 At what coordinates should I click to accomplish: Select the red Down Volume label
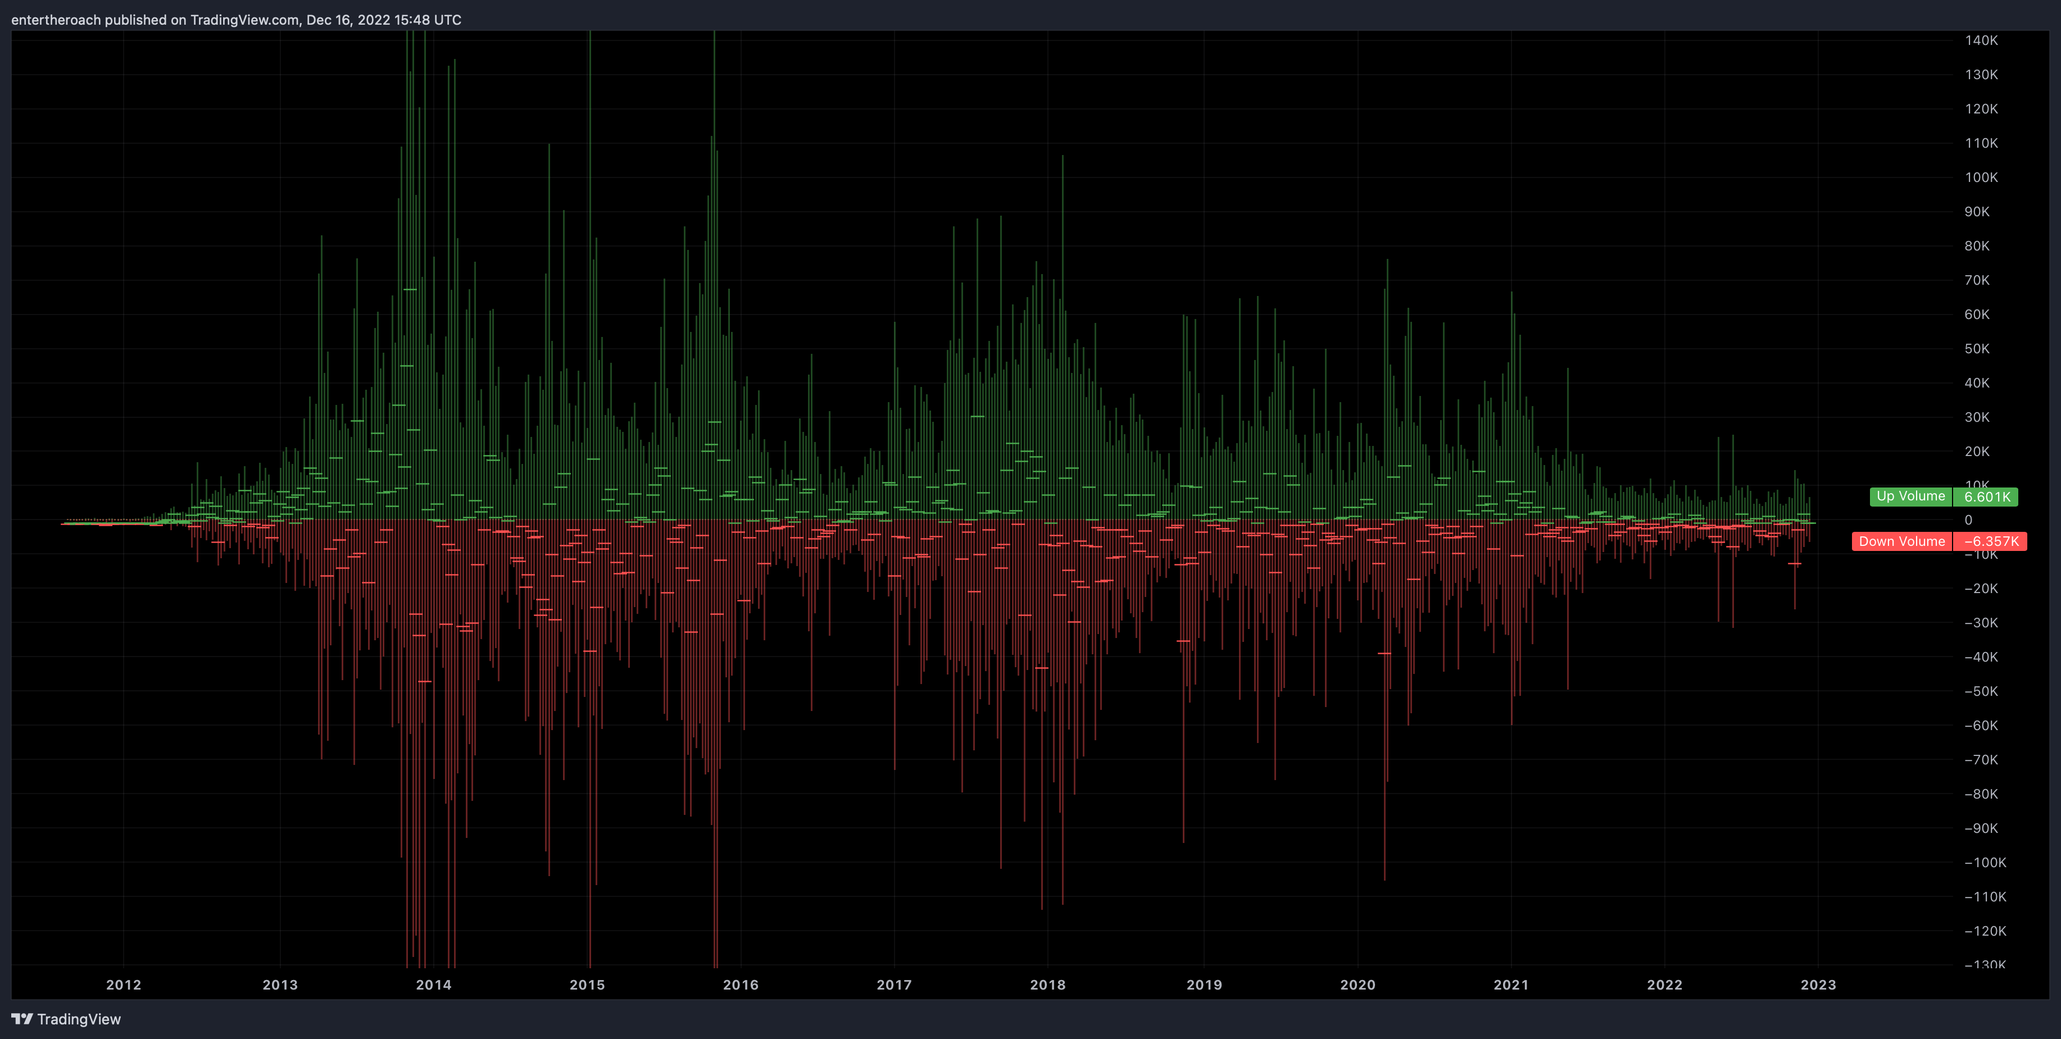coord(1902,541)
